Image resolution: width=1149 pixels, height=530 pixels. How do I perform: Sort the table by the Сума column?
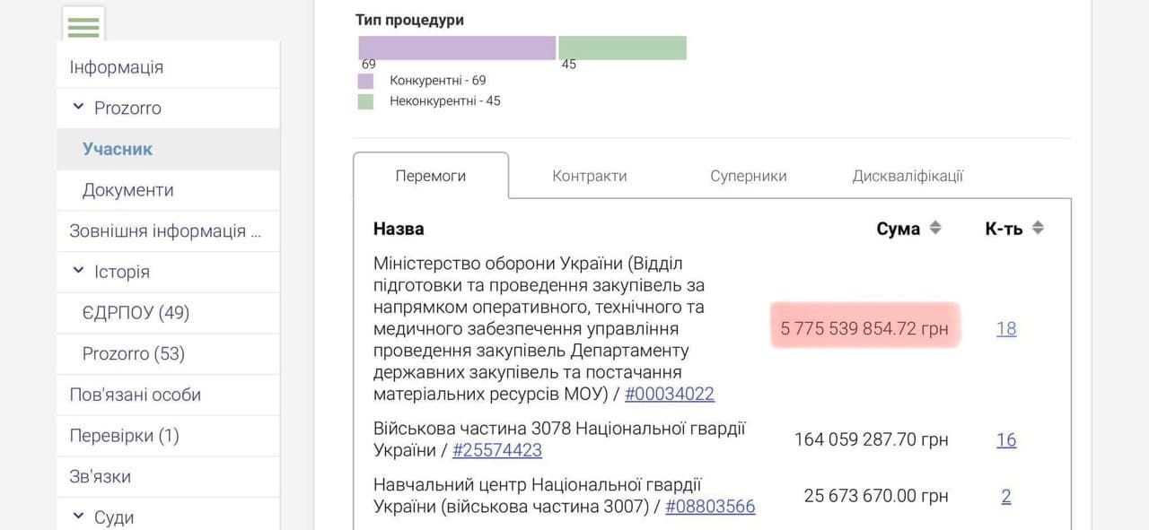click(x=934, y=228)
